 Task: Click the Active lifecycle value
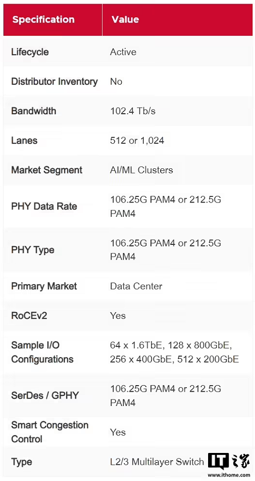(x=123, y=52)
